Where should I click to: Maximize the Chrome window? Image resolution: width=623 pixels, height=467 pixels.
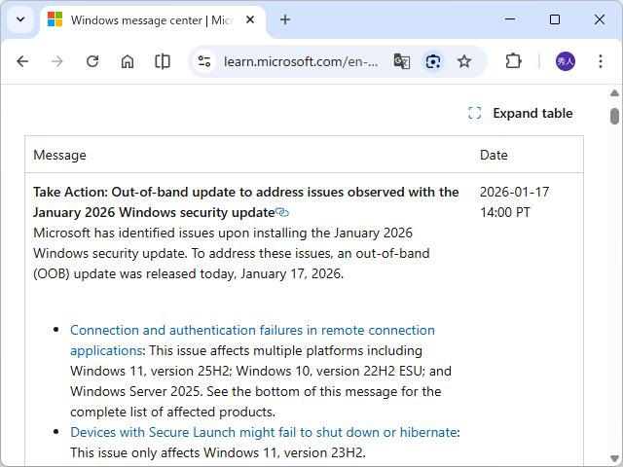(555, 19)
